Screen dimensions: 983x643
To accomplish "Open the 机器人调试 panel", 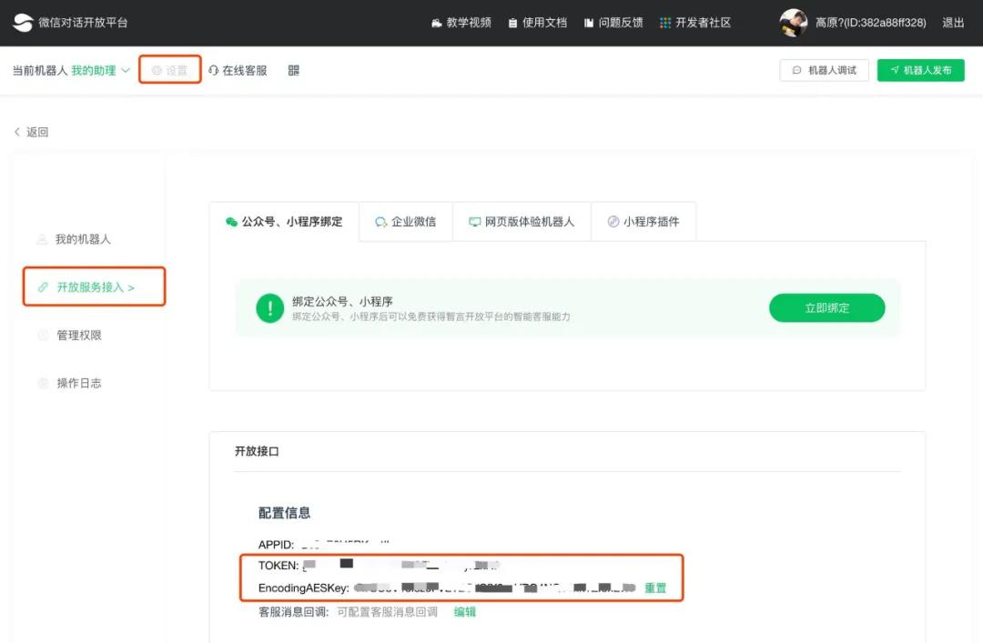I will coord(823,69).
